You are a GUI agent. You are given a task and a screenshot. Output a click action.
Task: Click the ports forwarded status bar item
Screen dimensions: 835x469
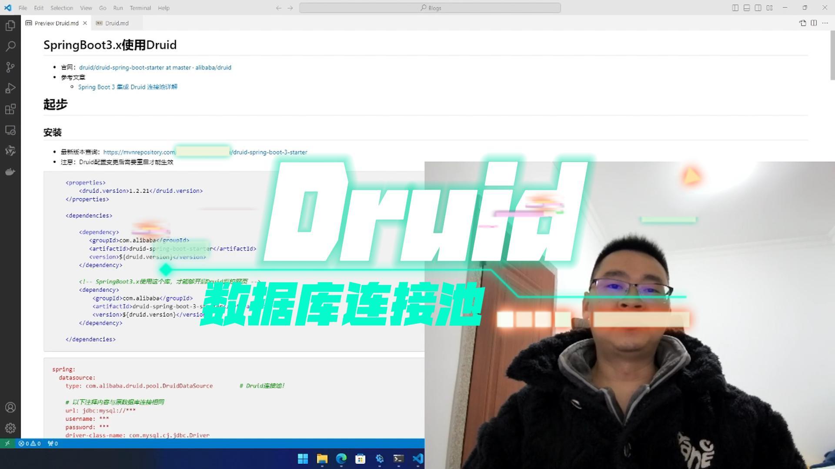[x=53, y=443]
